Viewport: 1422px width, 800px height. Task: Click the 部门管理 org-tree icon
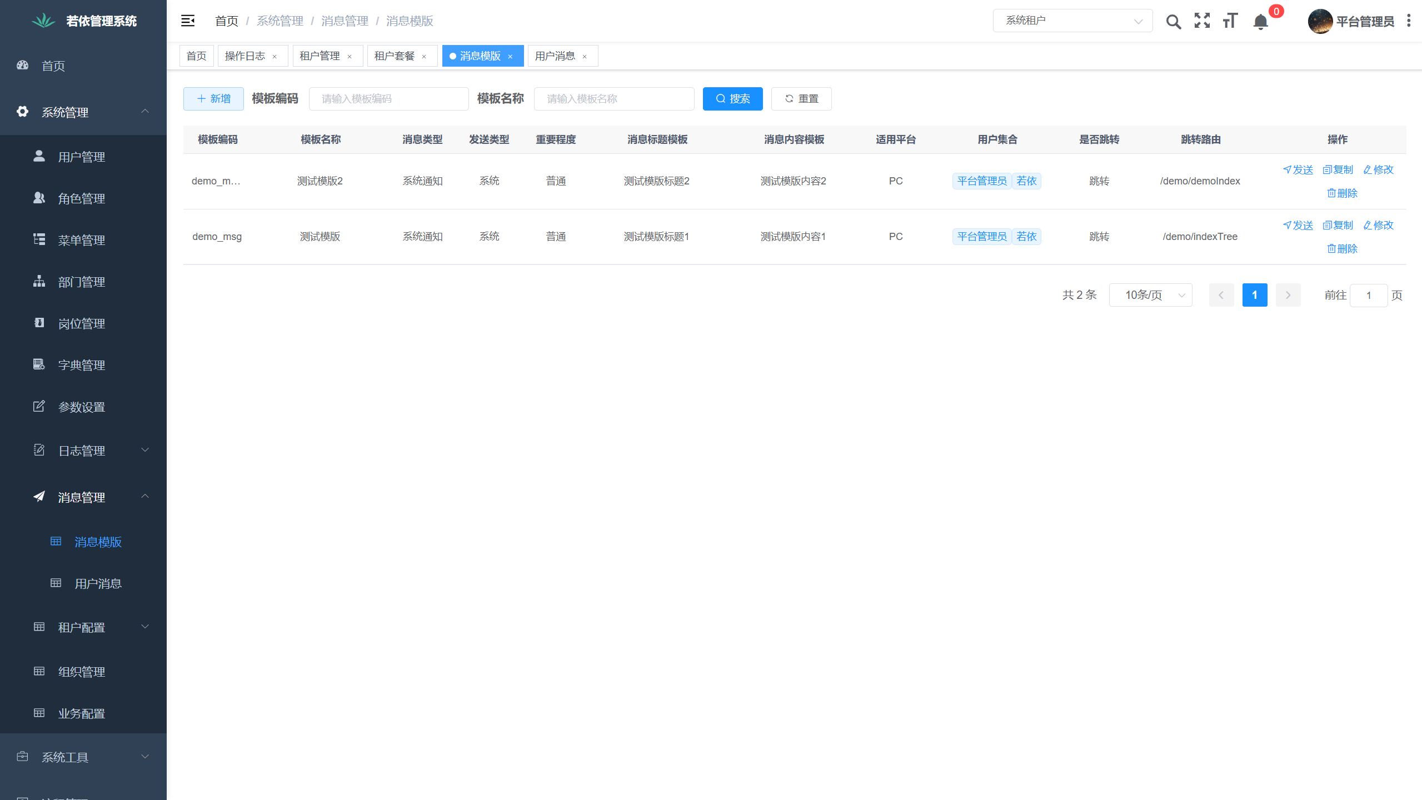coord(38,281)
